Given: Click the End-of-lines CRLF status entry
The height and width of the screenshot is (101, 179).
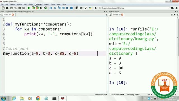Looking at the screenshot, I should click(x=117, y=95).
